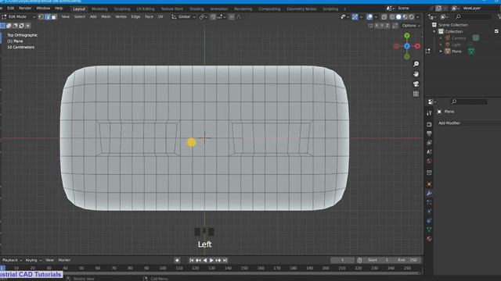The width and height of the screenshot is (501, 281).
Task: Toggle X mirror button in header
Action: point(377,26)
